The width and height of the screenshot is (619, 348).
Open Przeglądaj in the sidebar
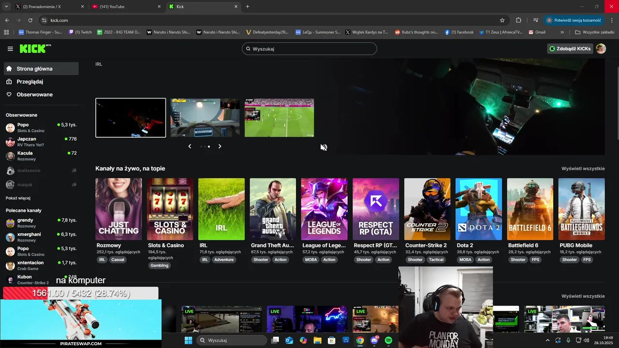click(x=41, y=82)
